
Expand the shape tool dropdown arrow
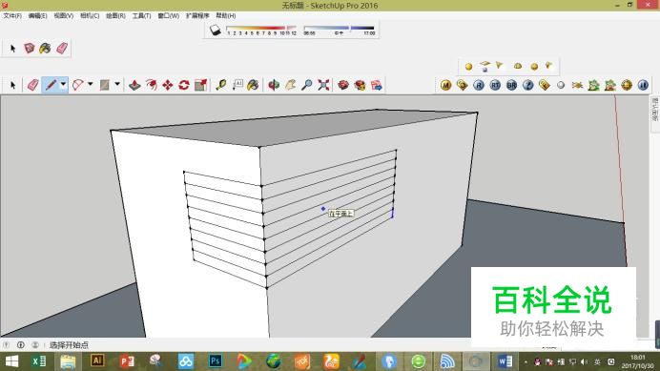(117, 85)
